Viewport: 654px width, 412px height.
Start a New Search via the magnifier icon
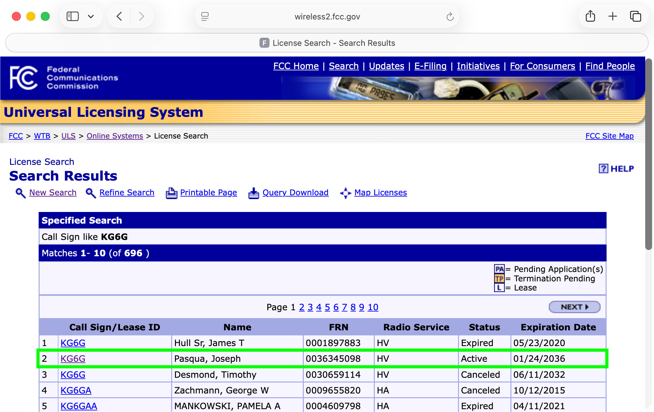pyautogui.click(x=20, y=193)
